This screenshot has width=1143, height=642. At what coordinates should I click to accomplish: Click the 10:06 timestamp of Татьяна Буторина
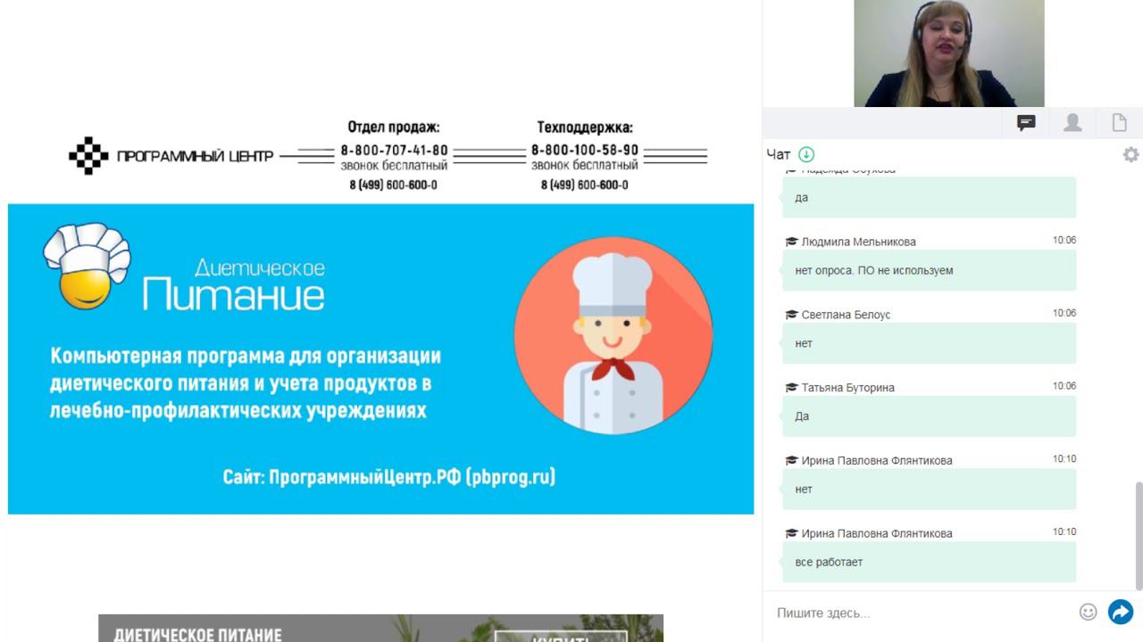pos(1064,387)
